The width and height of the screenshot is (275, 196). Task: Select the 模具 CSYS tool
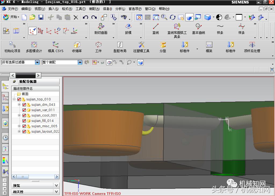pos(56,47)
